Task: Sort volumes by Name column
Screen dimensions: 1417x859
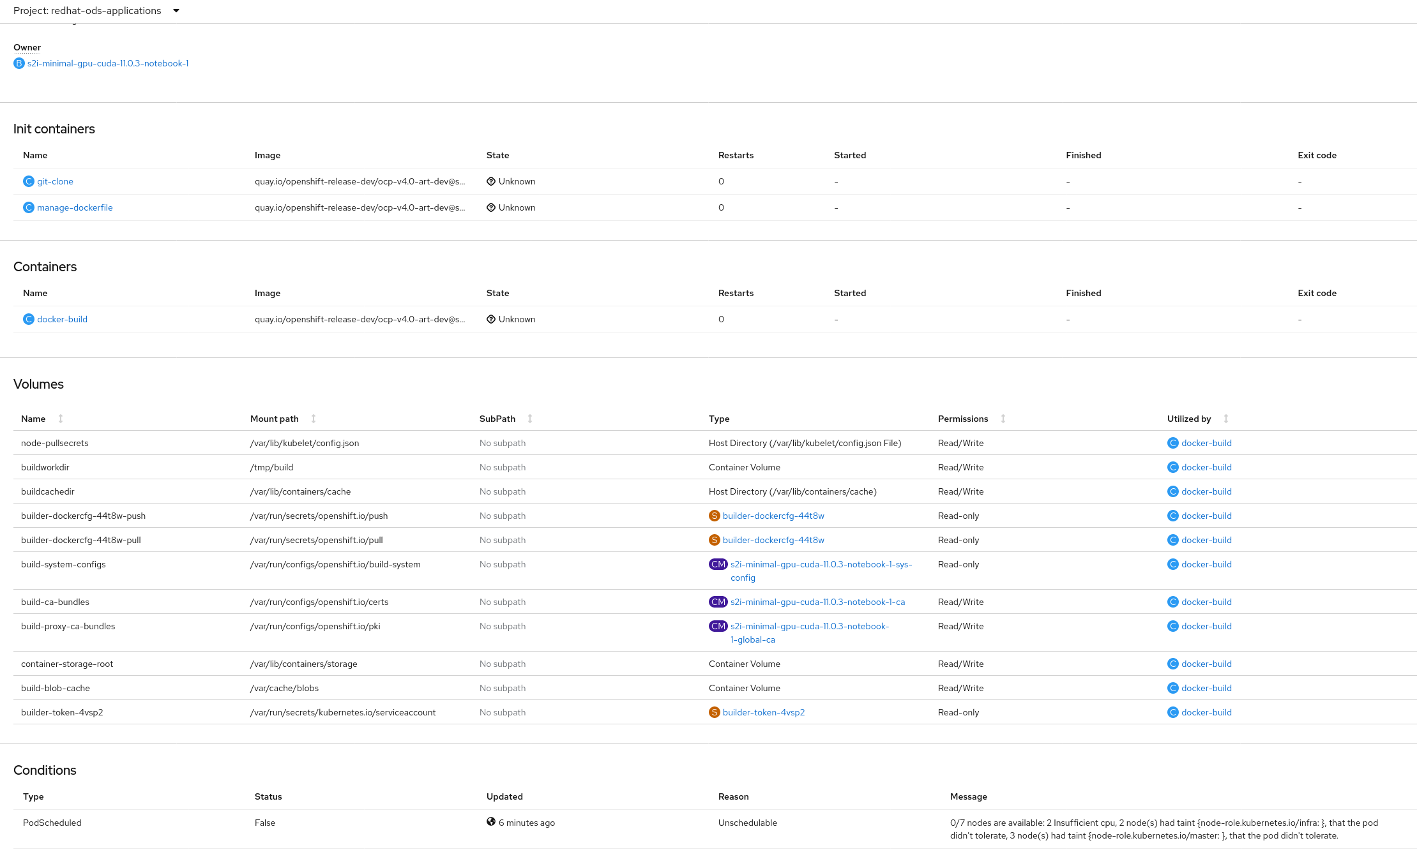Action: (x=33, y=419)
